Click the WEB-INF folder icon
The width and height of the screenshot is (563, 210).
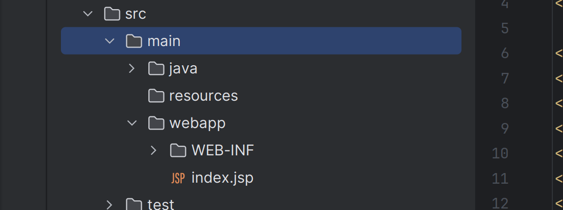click(178, 150)
